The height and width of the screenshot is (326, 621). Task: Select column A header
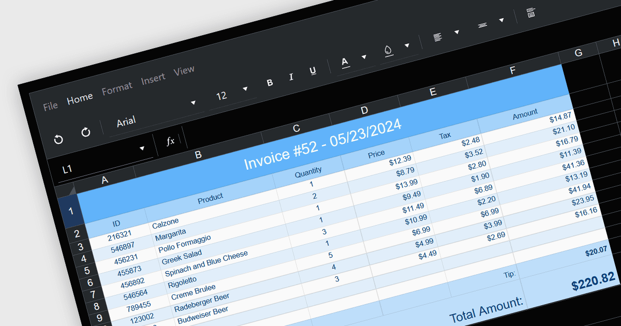click(x=105, y=180)
